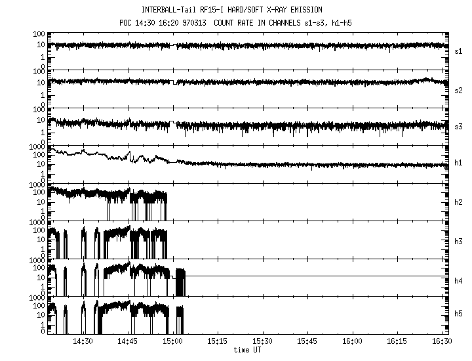Click the s2 channel label at right

(x=459, y=90)
